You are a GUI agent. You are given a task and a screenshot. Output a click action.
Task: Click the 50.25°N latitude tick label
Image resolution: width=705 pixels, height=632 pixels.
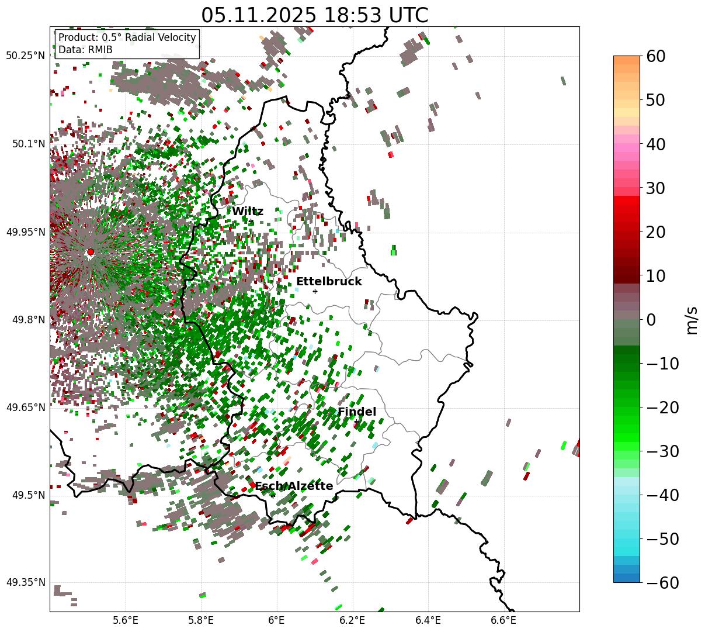(x=25, y=56)
